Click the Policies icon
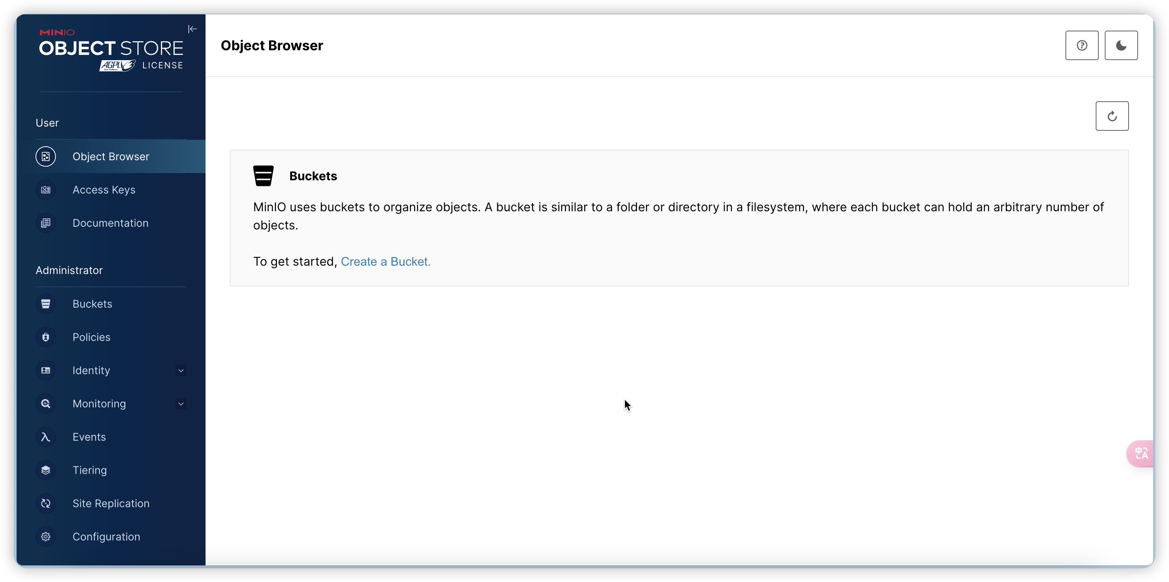Image resolution: width=1169 pixels, height=582 pixels. 45,336
